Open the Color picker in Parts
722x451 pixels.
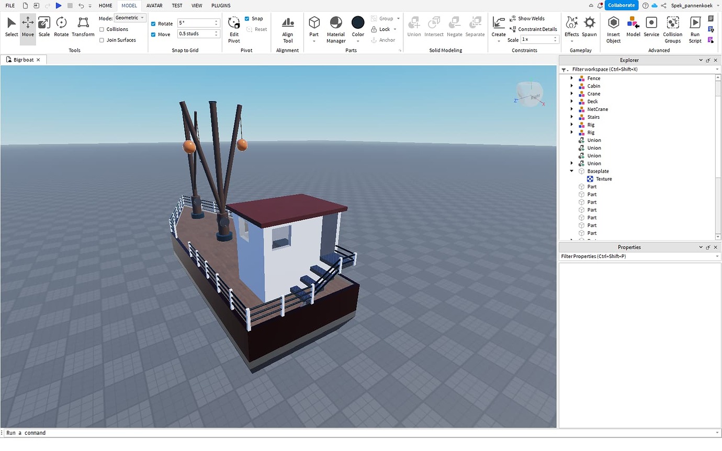click(x=358, y=23)
